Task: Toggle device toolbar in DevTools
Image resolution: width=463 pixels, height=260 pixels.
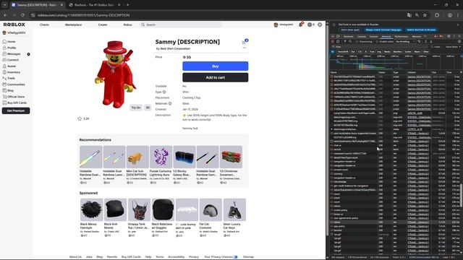Action: pos(338,37)
